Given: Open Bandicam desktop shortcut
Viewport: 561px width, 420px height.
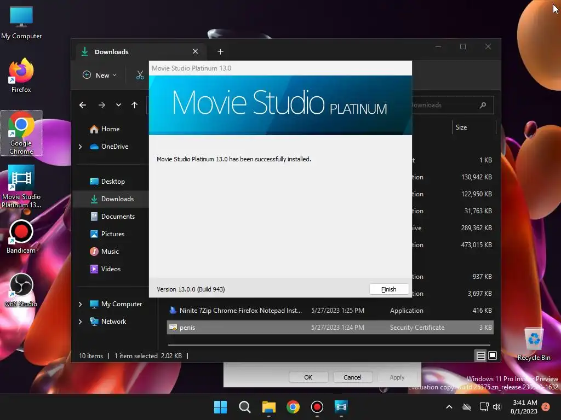Looking at the screenshot, I should (21, 237).
